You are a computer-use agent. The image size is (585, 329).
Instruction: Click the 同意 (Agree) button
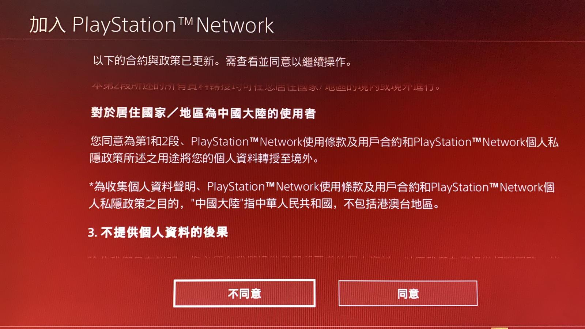(408, 293)
